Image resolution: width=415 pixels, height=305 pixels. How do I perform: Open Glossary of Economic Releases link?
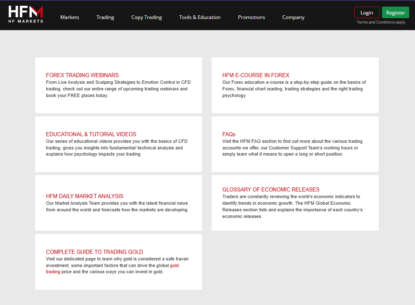(x=271, y=189)
